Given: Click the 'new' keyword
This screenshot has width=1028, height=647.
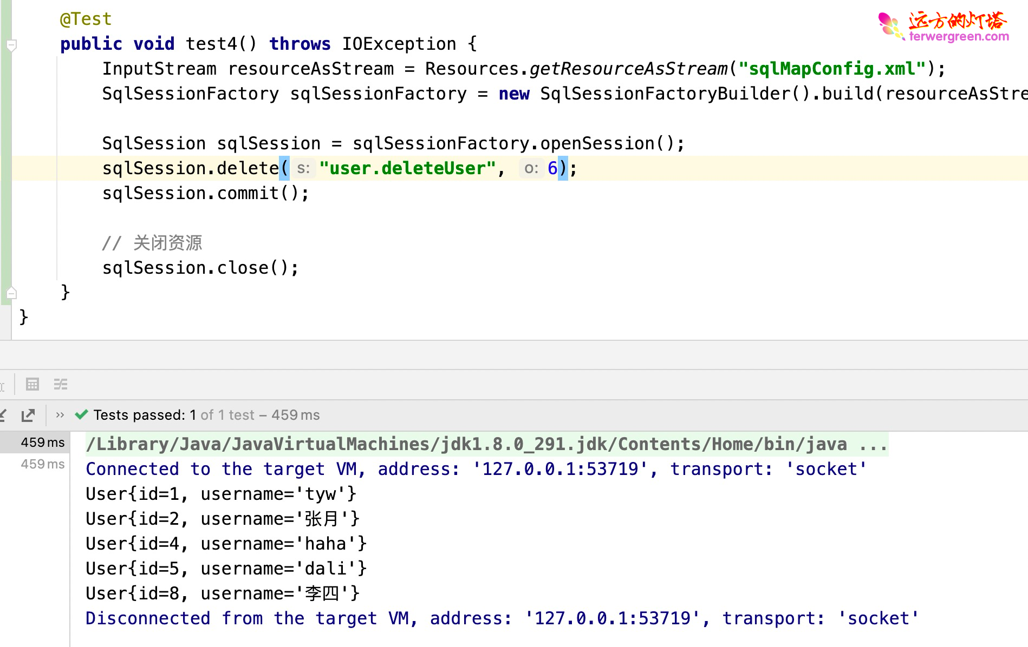Looking at the screenshot, I should (514, 94).
